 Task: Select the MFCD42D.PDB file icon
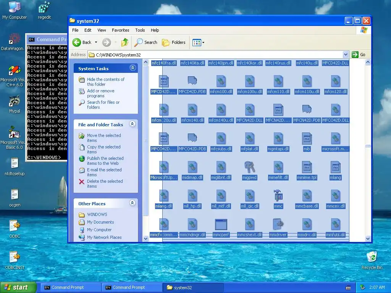192,81
